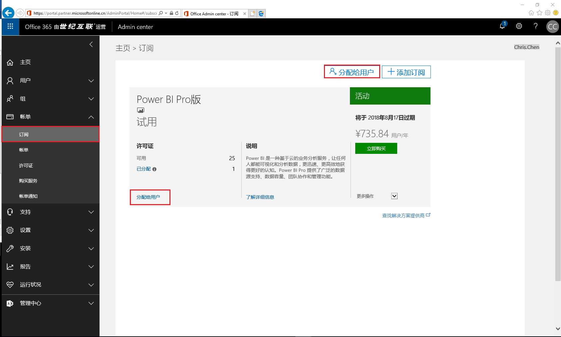The image size is (561, 337).
Task: Click the browser address bar URL
Action: (95, 13)
